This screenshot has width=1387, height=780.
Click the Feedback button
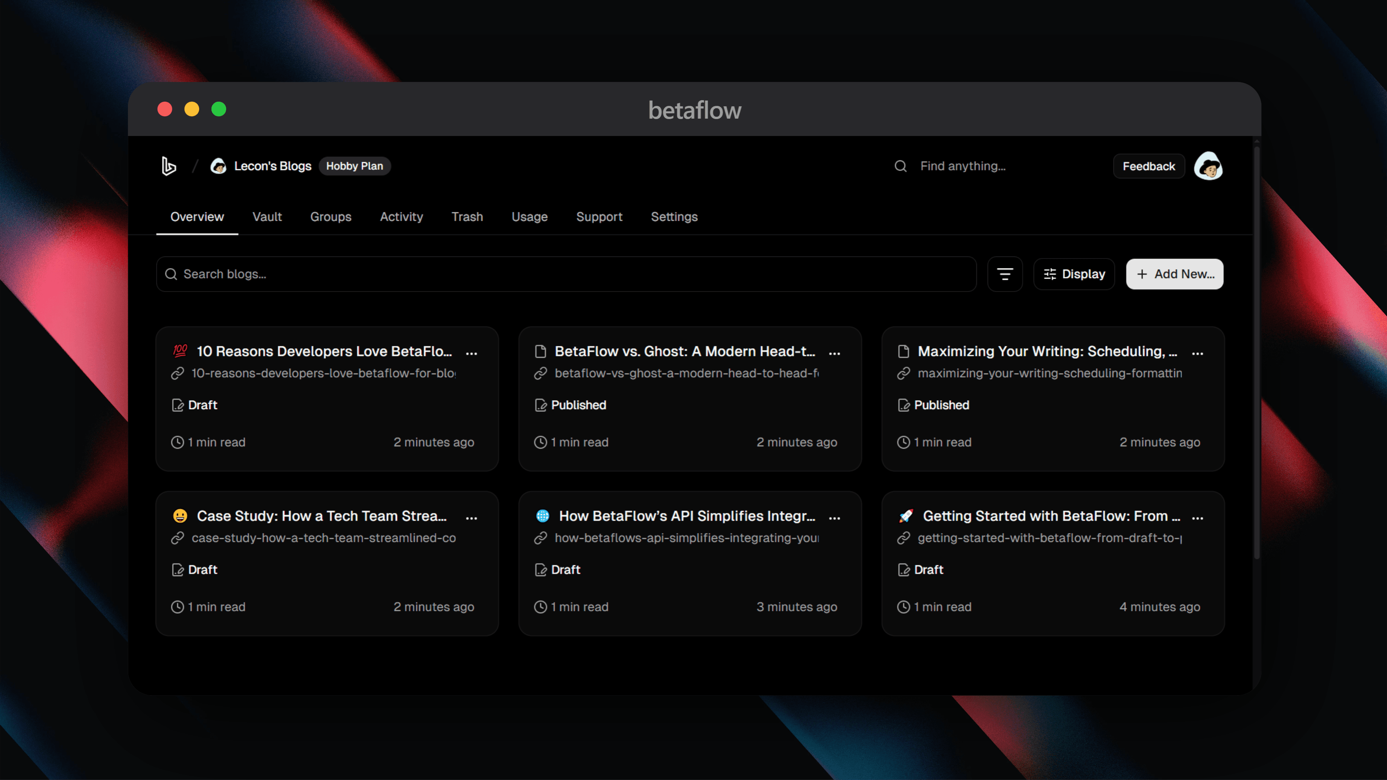tap(1149, 166)
